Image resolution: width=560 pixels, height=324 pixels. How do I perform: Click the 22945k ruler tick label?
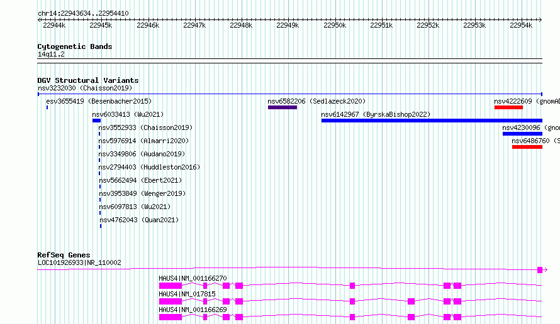[101, 25]
